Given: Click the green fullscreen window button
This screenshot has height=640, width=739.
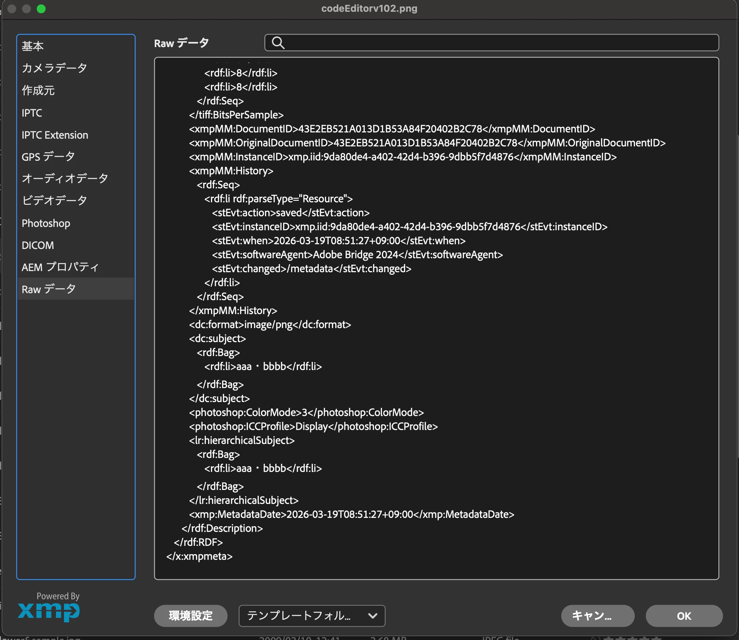Looking at the screenshot, I should [41, 9].
